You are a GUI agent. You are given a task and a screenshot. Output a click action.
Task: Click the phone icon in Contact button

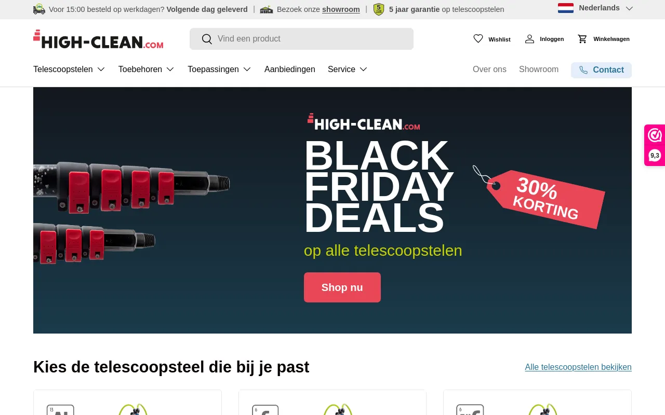click(583, 70)
